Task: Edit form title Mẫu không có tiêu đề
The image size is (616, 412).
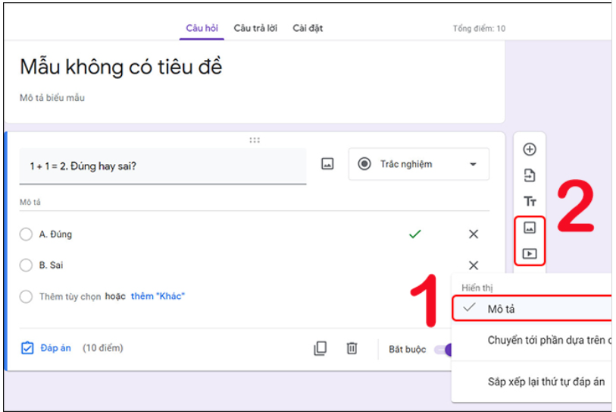Action: point(121,67)
